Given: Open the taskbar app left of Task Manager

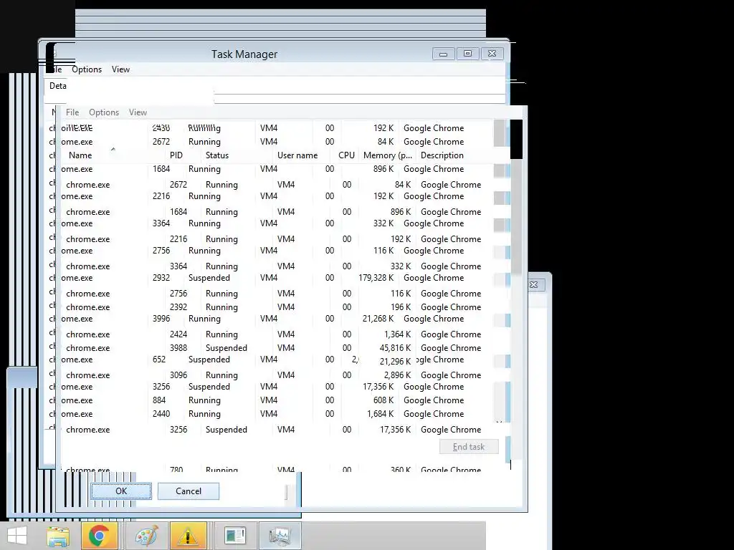Looking at the screenshot, I should [234, 536].
